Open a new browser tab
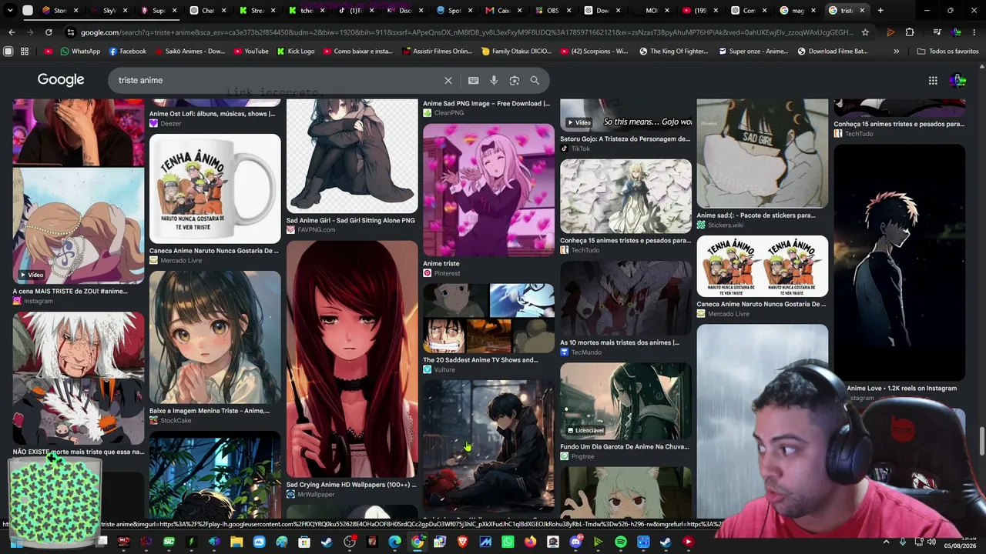Screen dimensions: 986x554 pyautogui.click(x=880, y=11)
